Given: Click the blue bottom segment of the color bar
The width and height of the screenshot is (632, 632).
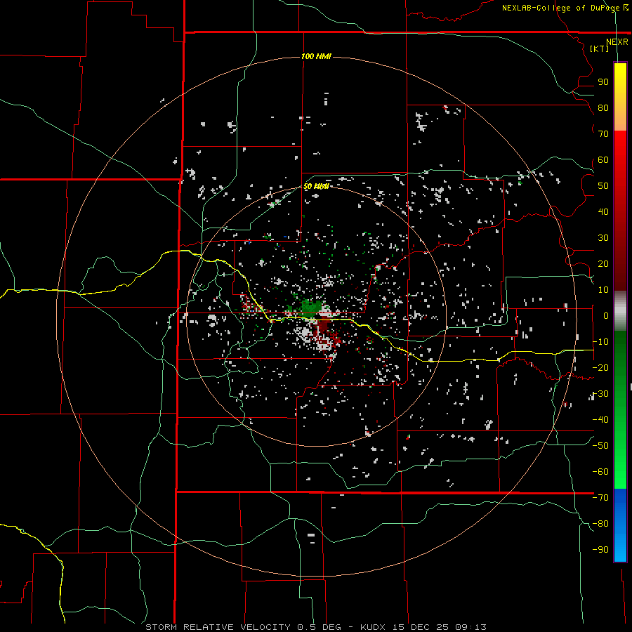Looking at the screenshot, I should point(620,525).
